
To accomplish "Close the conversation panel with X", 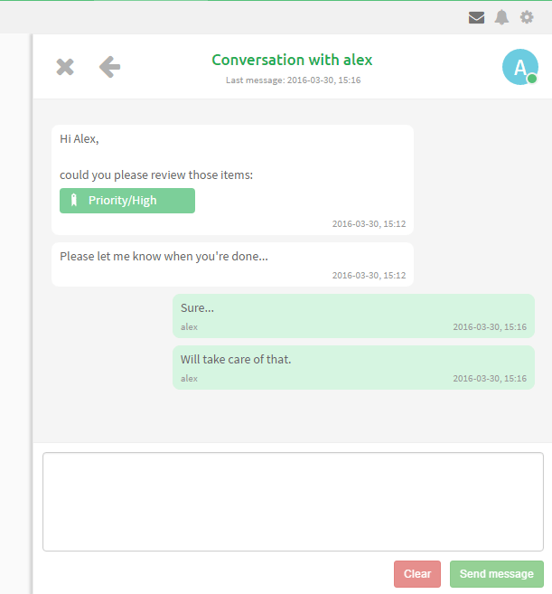I will [x=65, y=67].
